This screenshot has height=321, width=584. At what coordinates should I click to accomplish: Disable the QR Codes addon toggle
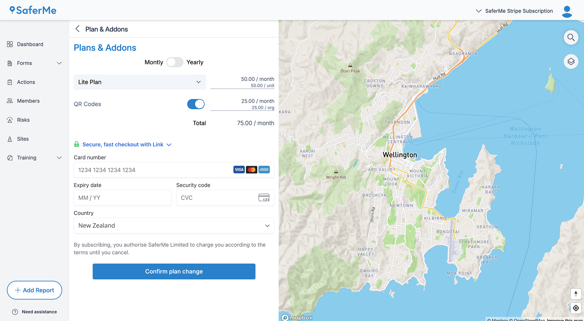click(x=196, y=104)
